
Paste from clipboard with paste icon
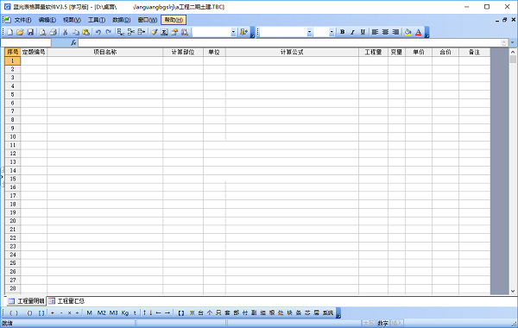point(85,32)
